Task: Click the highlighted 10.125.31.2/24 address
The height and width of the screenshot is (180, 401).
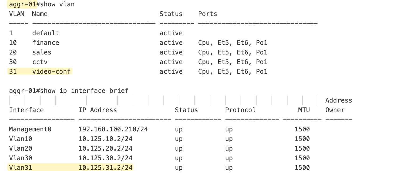Action: click(x=105, y=168)
